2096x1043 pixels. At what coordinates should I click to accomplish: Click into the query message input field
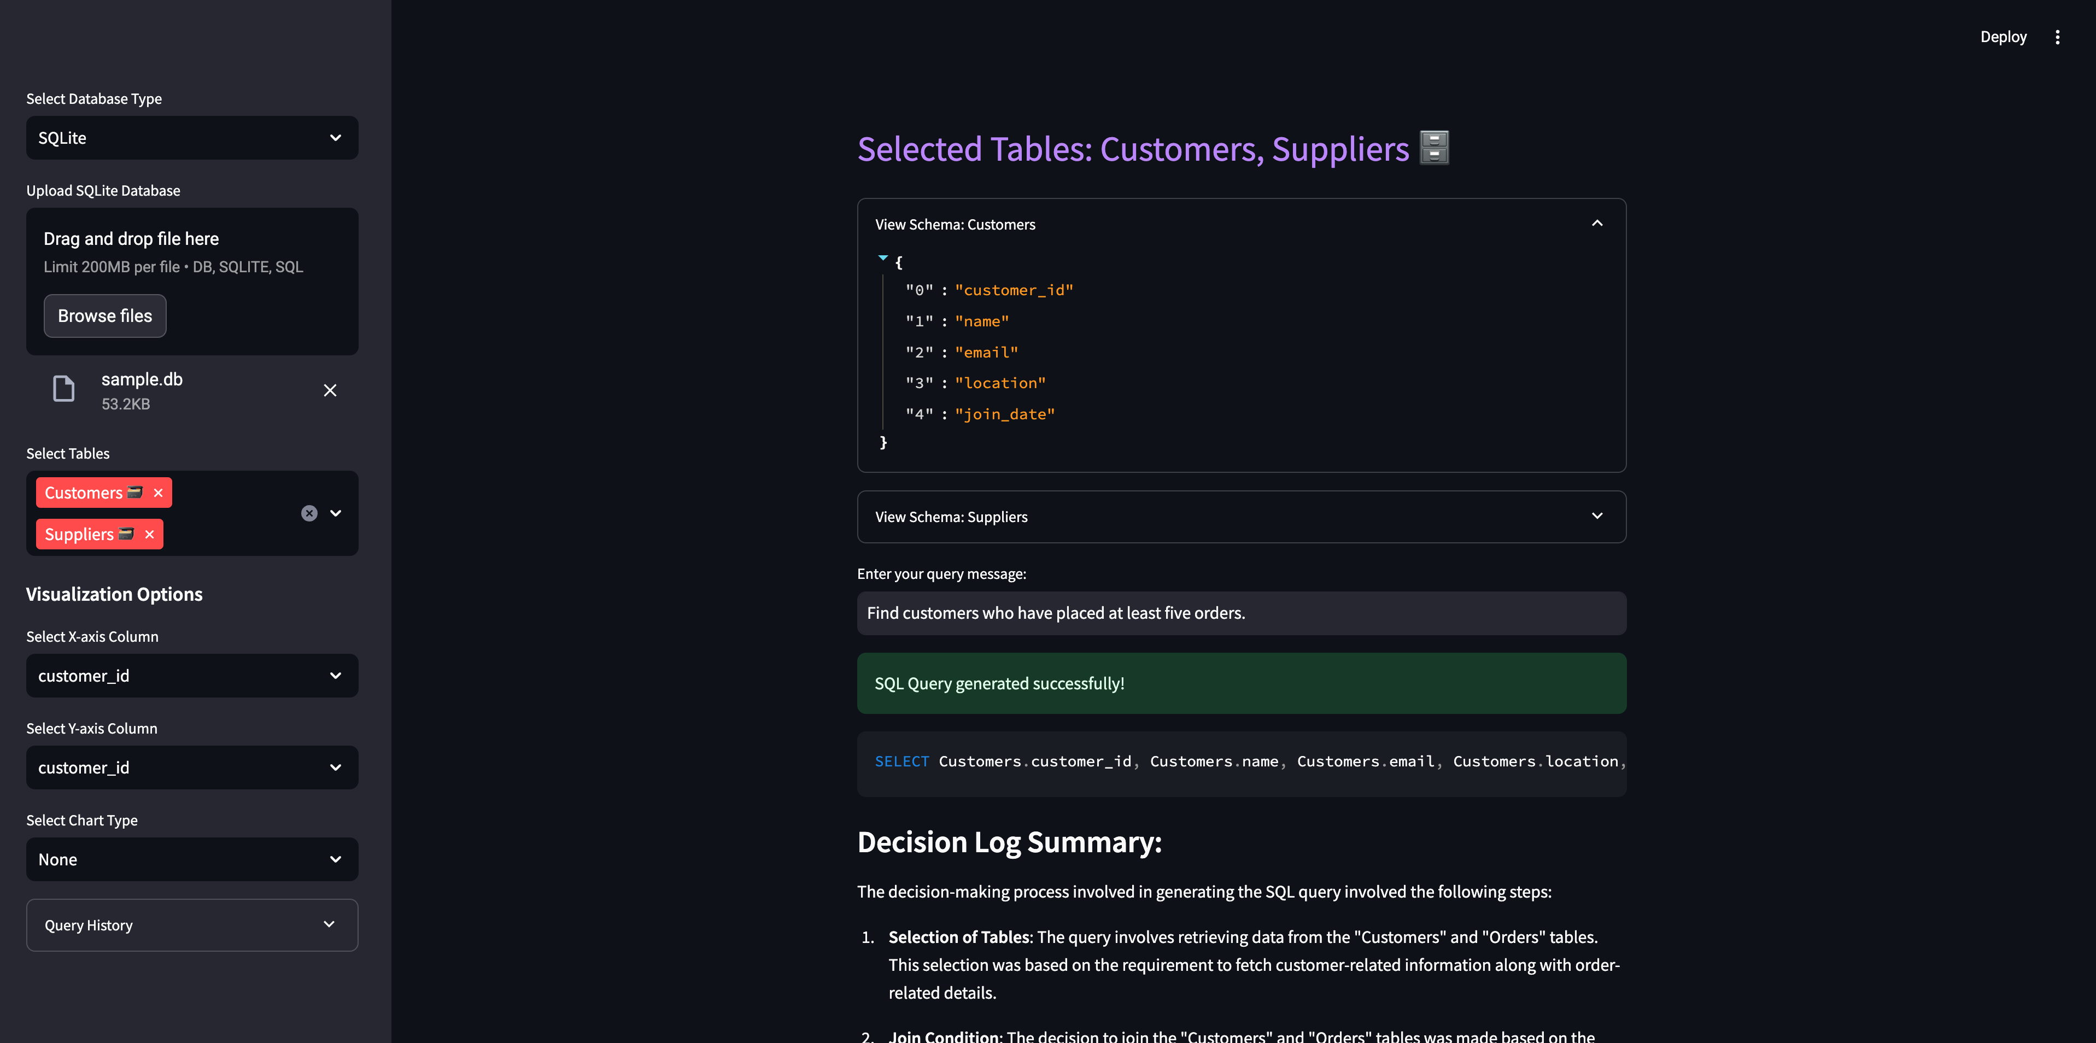(x=1241, y=613)
